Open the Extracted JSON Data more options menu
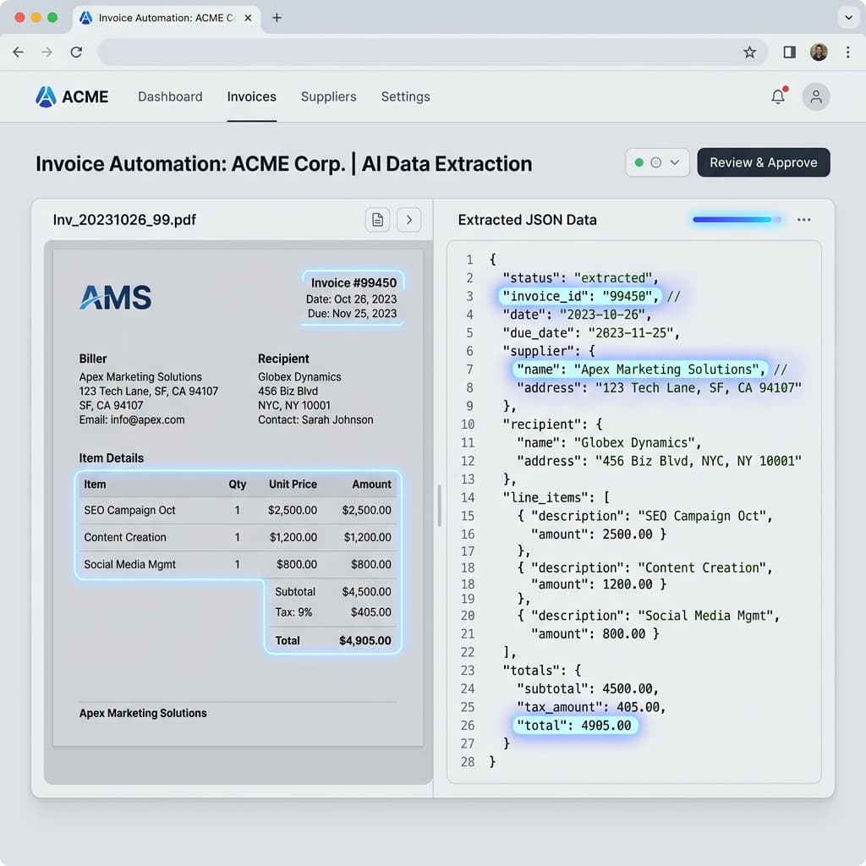Viewport: 866px width, 866px height. click(803, 220)
